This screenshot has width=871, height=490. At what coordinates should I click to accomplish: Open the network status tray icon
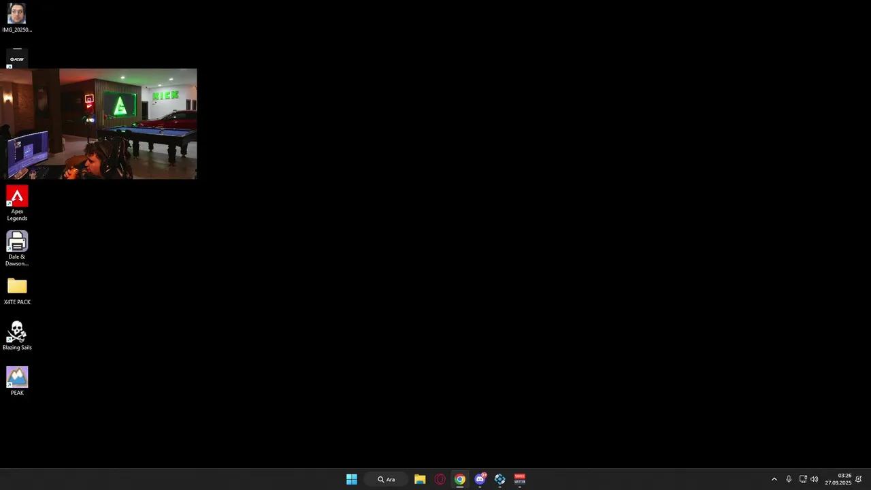pyautogui.click(x=803, y=479)
